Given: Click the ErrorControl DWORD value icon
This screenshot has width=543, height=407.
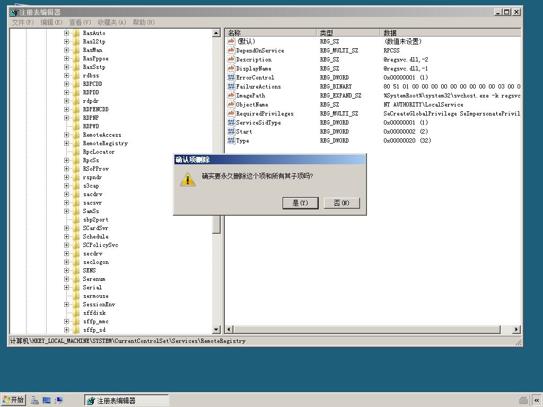Looking at the screenshot, I should pos(231,77).
